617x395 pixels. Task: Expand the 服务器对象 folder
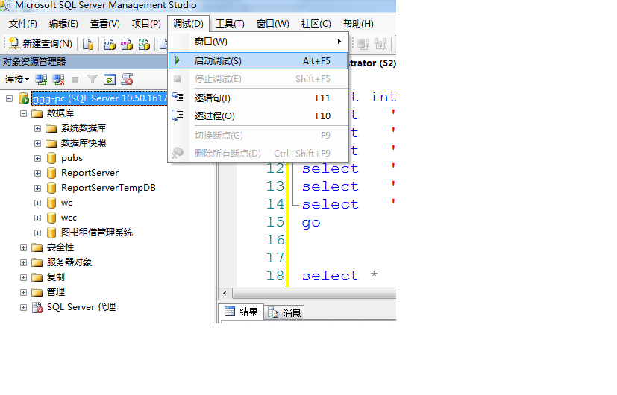[x=24, y=262]
